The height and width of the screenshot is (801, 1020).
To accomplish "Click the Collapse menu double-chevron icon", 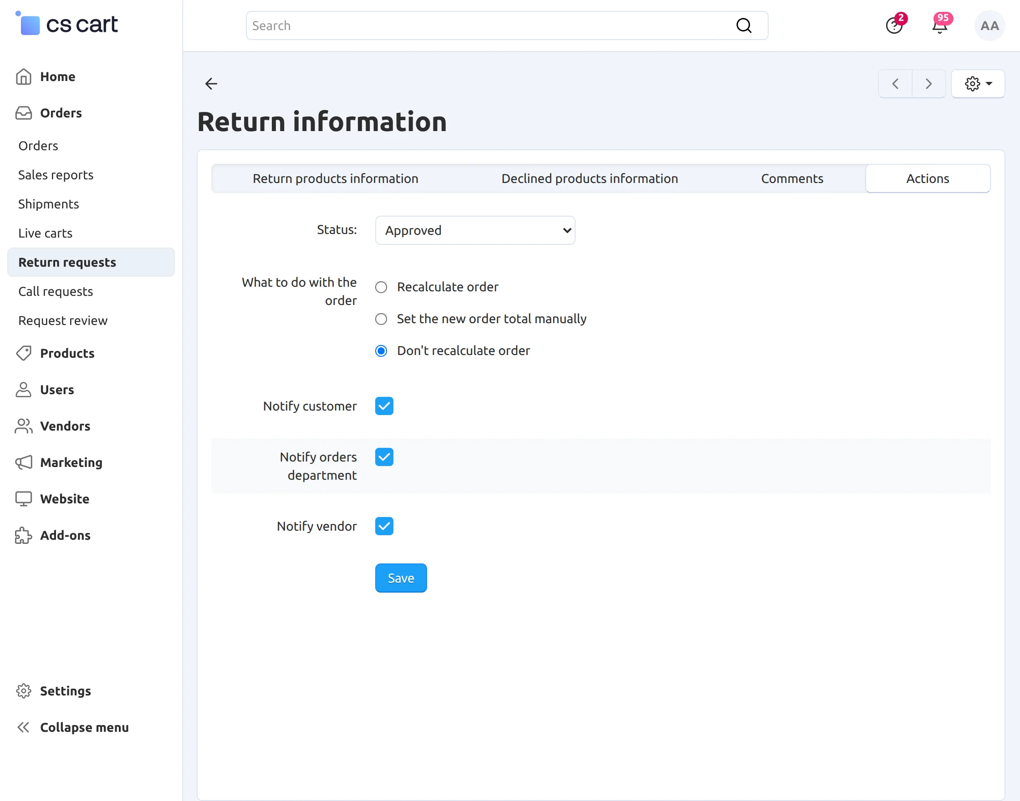I will click(24, 727).
